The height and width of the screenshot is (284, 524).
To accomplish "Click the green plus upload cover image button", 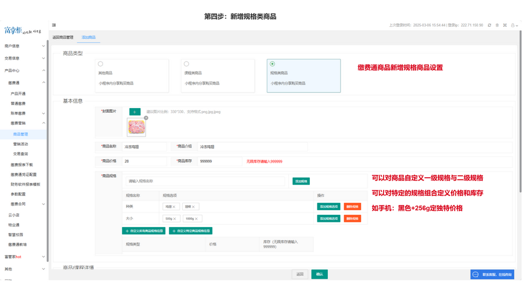I will click(x=134, y=112).
